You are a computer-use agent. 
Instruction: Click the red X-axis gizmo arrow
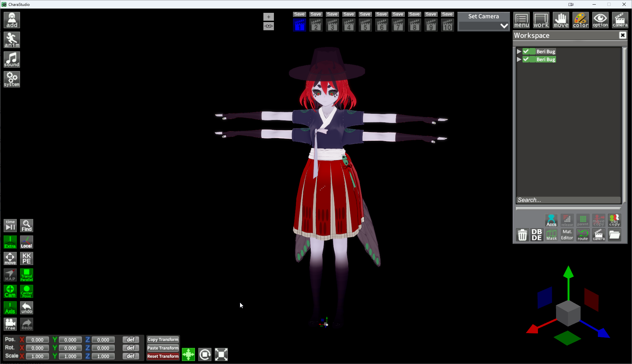533,329
